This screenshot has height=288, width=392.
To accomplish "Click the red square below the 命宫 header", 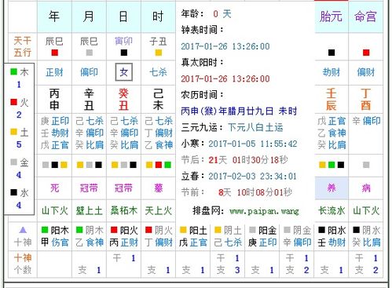I will (x=366, y=53).
